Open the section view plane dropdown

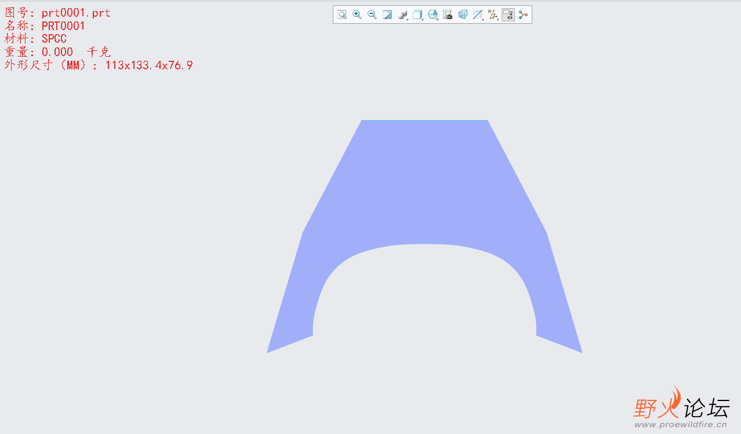[478, 15]
